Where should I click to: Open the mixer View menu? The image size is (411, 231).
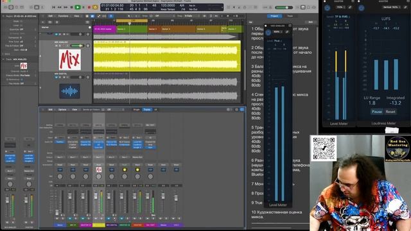click(74, 110)
